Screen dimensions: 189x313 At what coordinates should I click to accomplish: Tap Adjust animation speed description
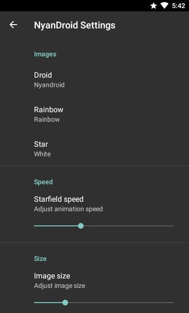pyautogui.click(x=69, y=209)
